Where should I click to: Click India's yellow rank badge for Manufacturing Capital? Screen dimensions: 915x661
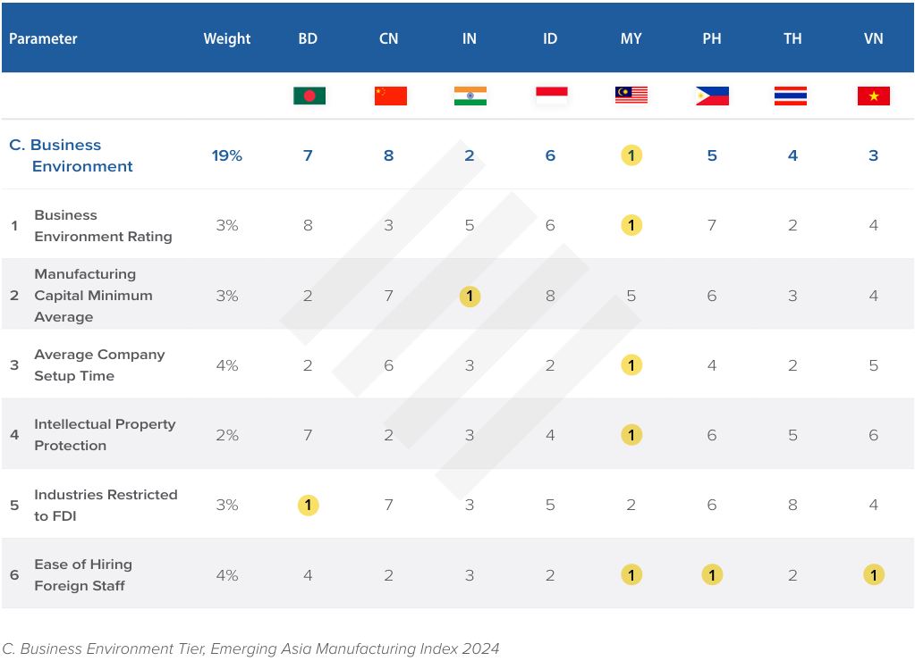coord(470,296)
